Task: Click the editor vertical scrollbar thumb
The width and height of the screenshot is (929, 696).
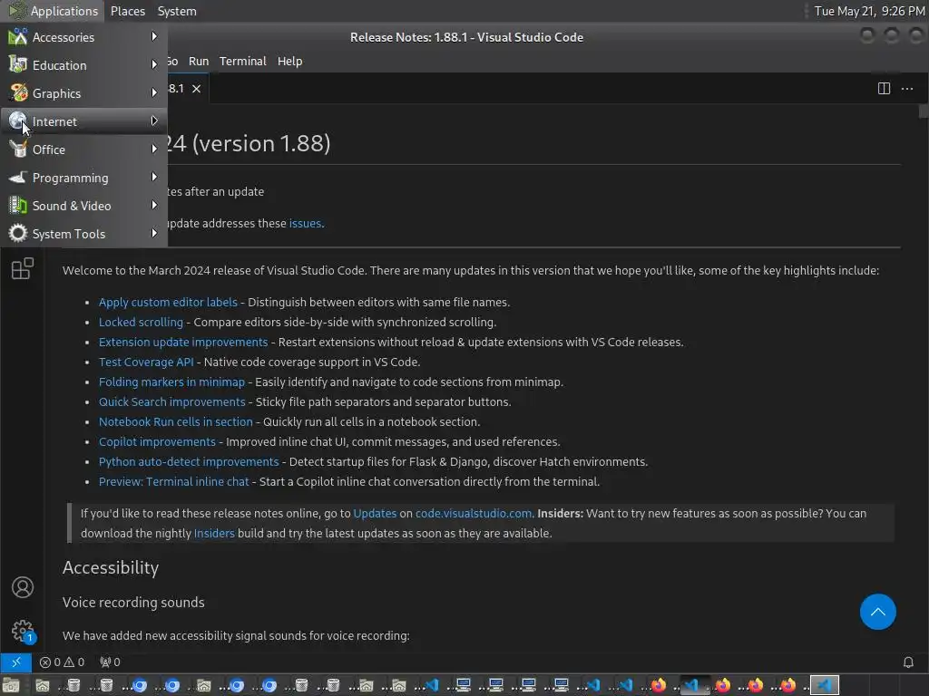Action: [x=923, y=111]
